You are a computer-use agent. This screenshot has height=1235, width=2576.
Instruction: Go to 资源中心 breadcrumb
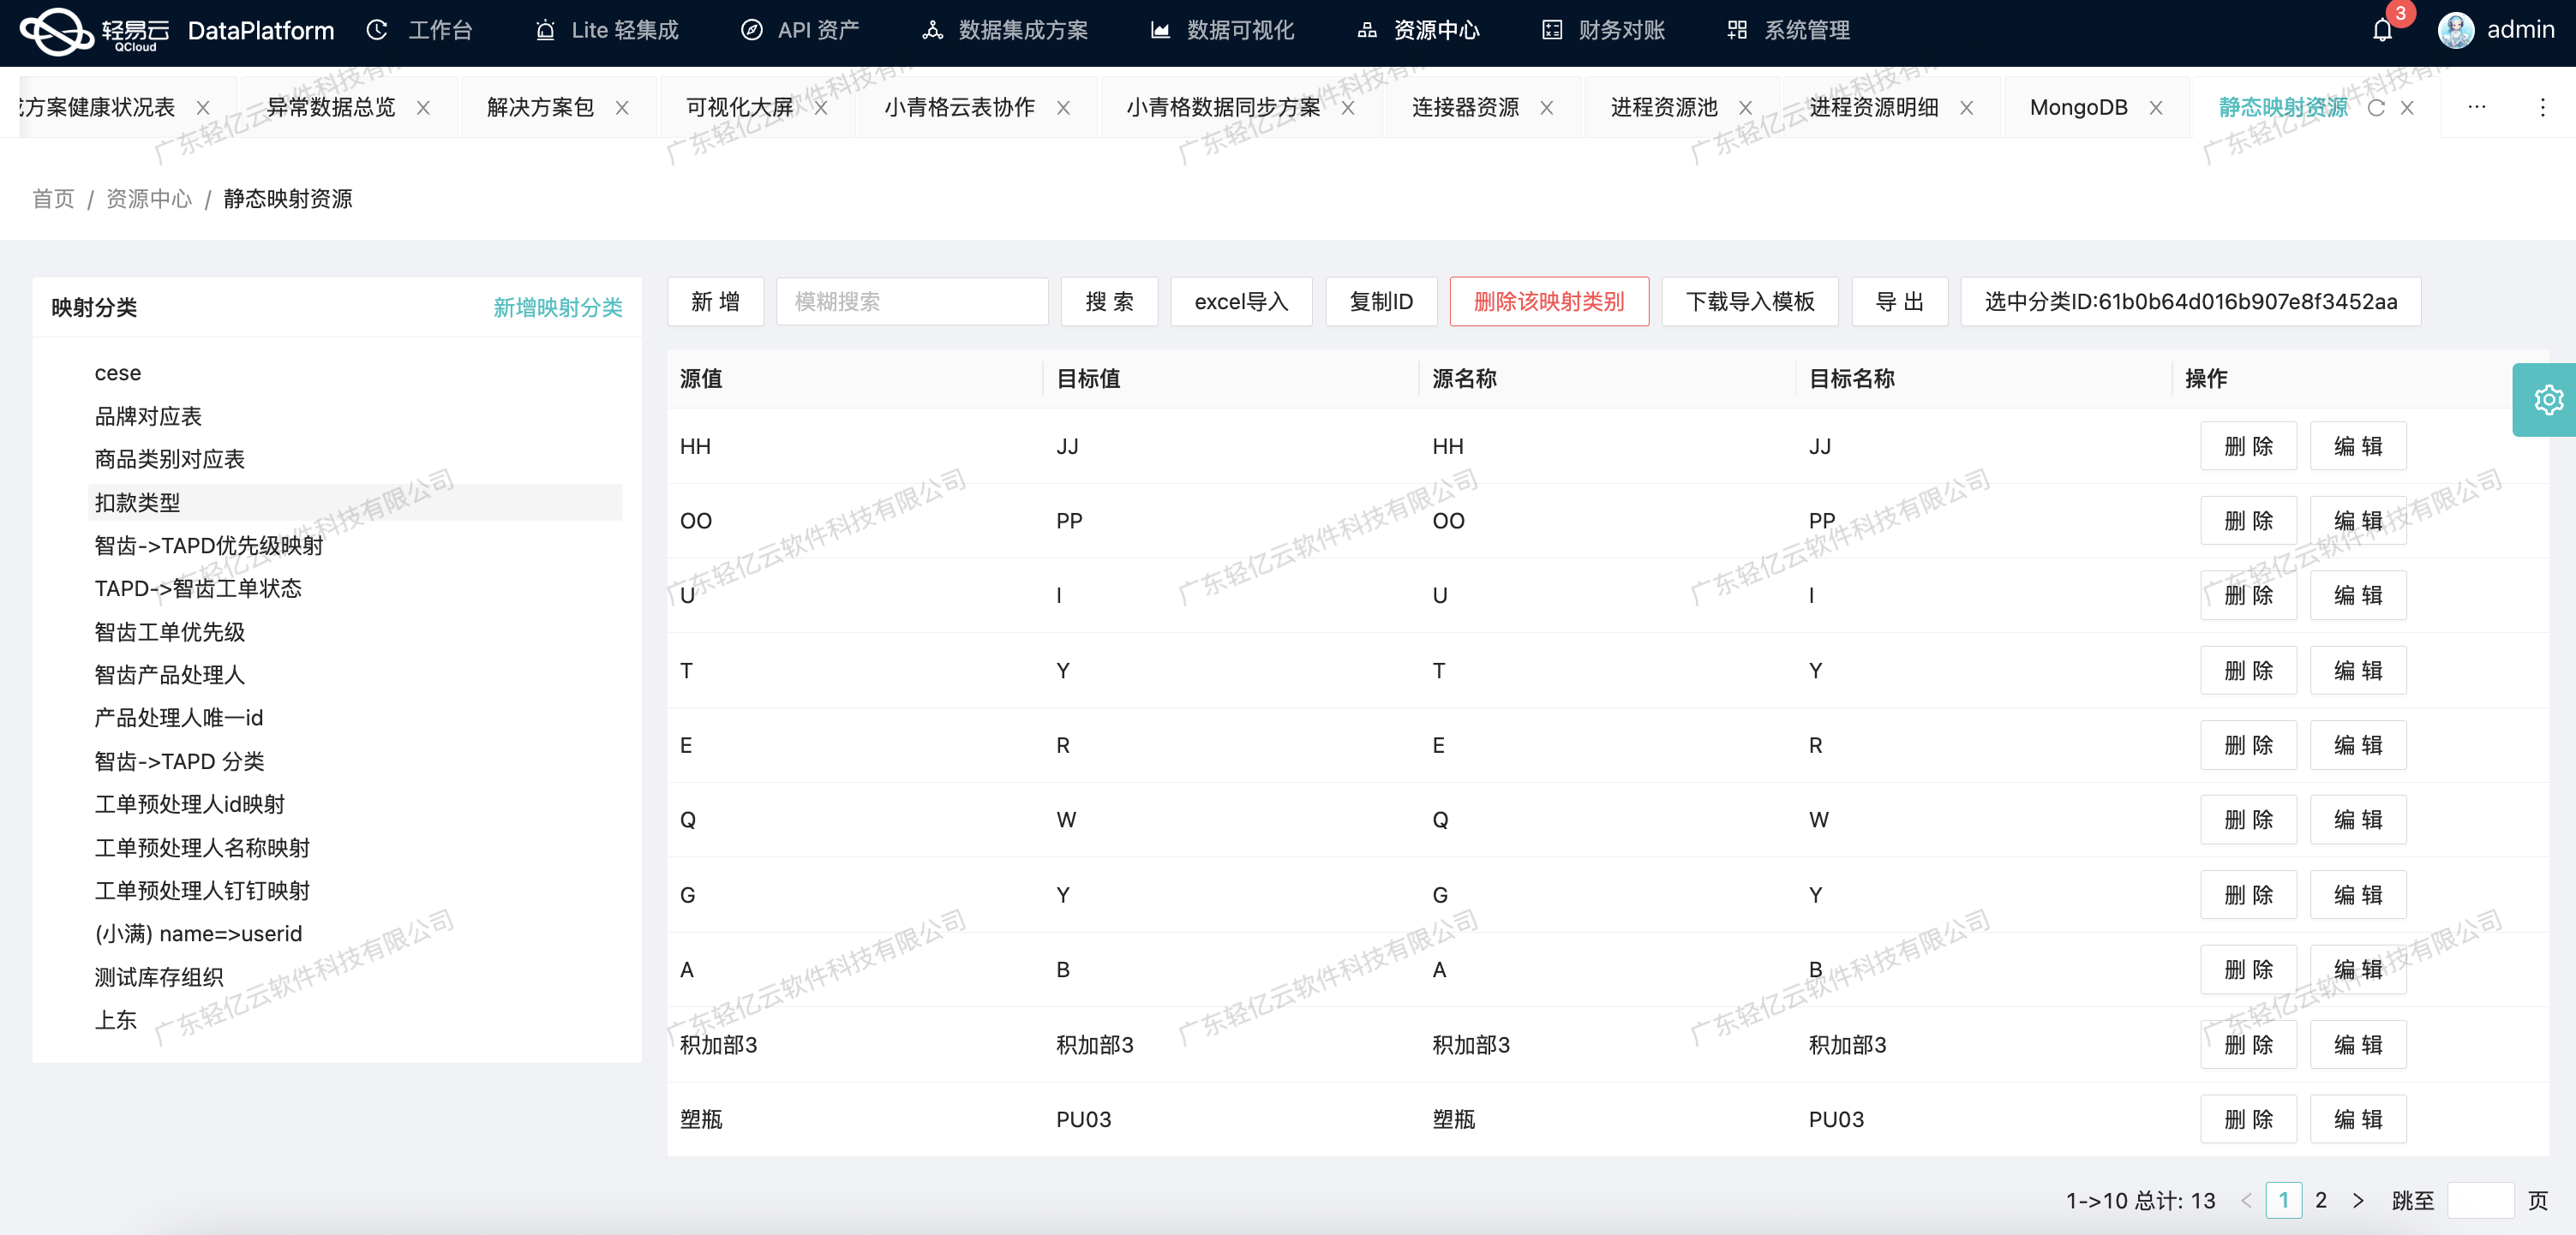149,199
